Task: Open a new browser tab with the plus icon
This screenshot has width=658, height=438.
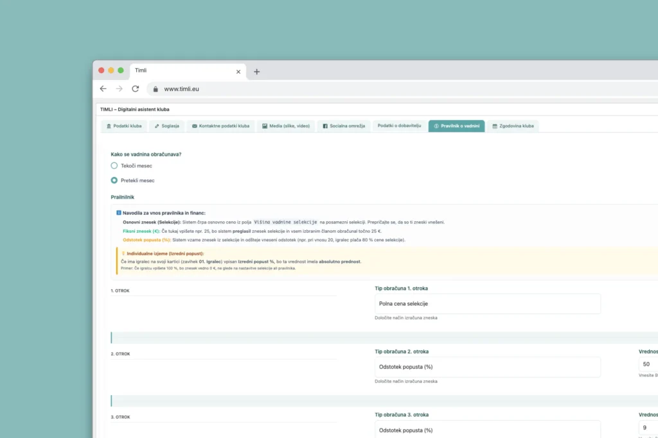Action: tap(257, 72)
